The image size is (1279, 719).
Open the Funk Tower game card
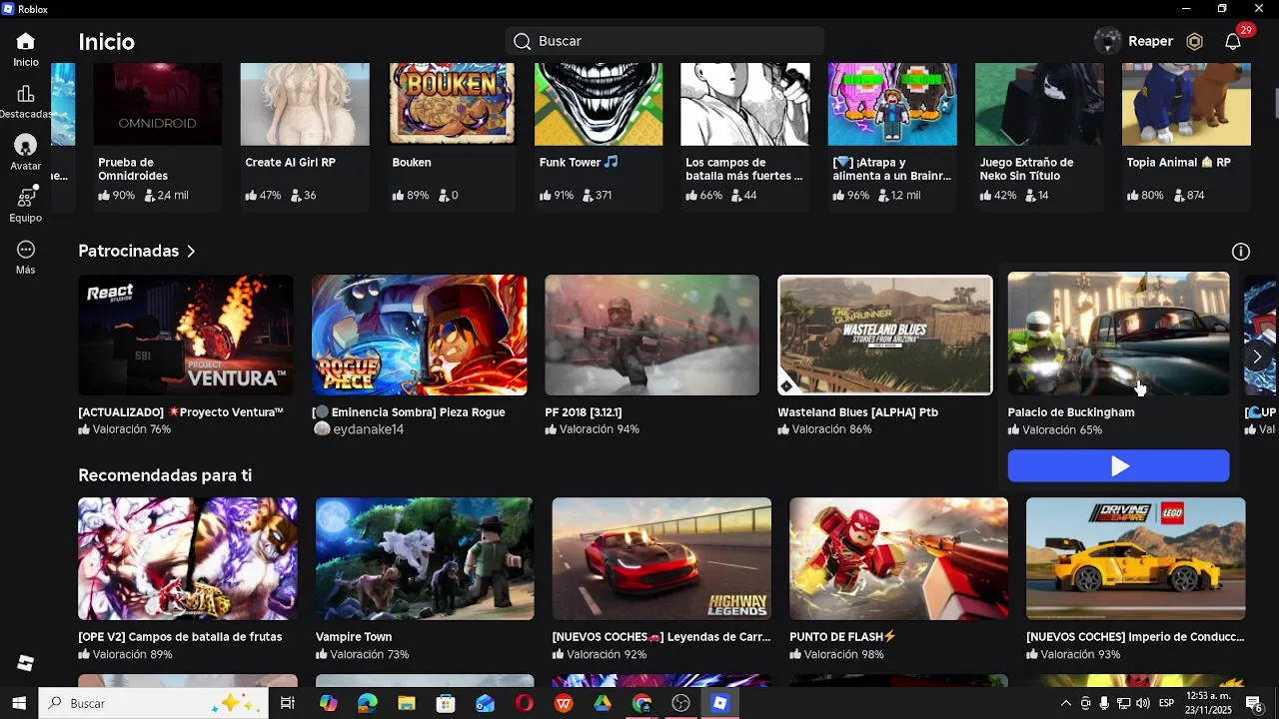(599, 137)
